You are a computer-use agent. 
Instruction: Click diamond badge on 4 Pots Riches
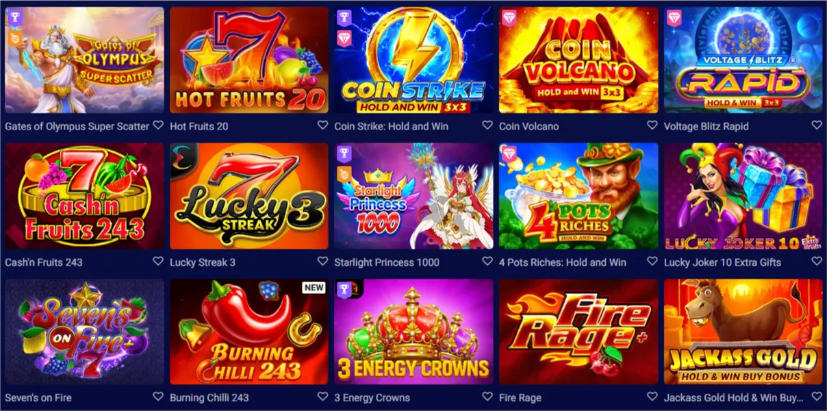(509, 153)
